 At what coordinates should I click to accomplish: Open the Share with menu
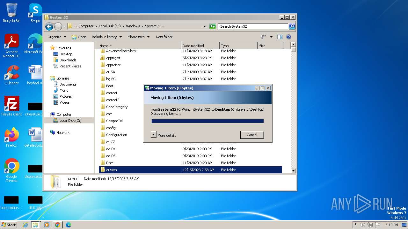tap(139, 37)
